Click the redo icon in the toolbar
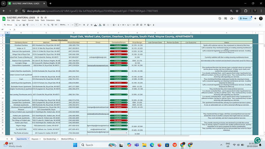Image resolution: width=265 pixels, height=149 pixels. [20, 25]
